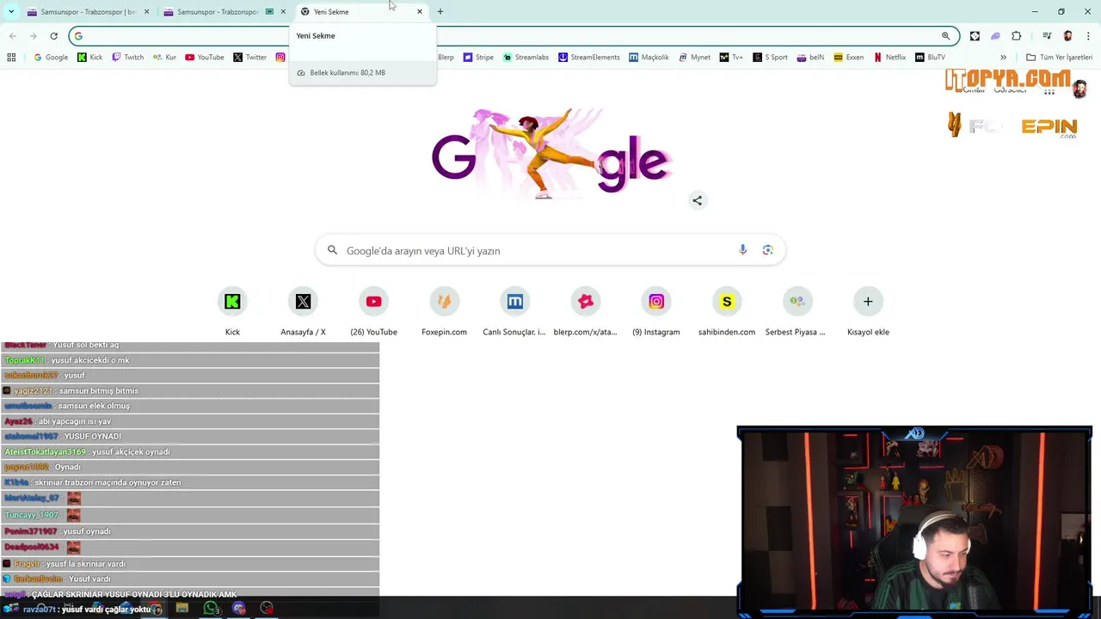Open the Serbest Piyasa shortcut tile
Viewport: 1101px width, 619px height.
797,302
